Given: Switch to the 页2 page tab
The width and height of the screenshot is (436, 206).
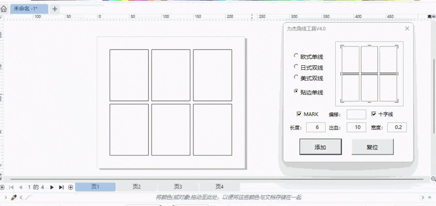Looking at the screenshot, I should [137, 187].
